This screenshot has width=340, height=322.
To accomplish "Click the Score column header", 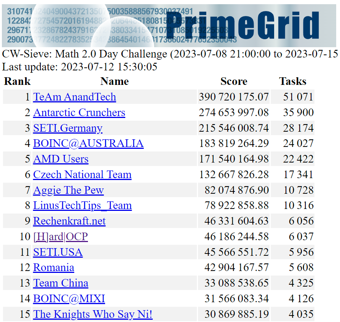I will 234,81.
